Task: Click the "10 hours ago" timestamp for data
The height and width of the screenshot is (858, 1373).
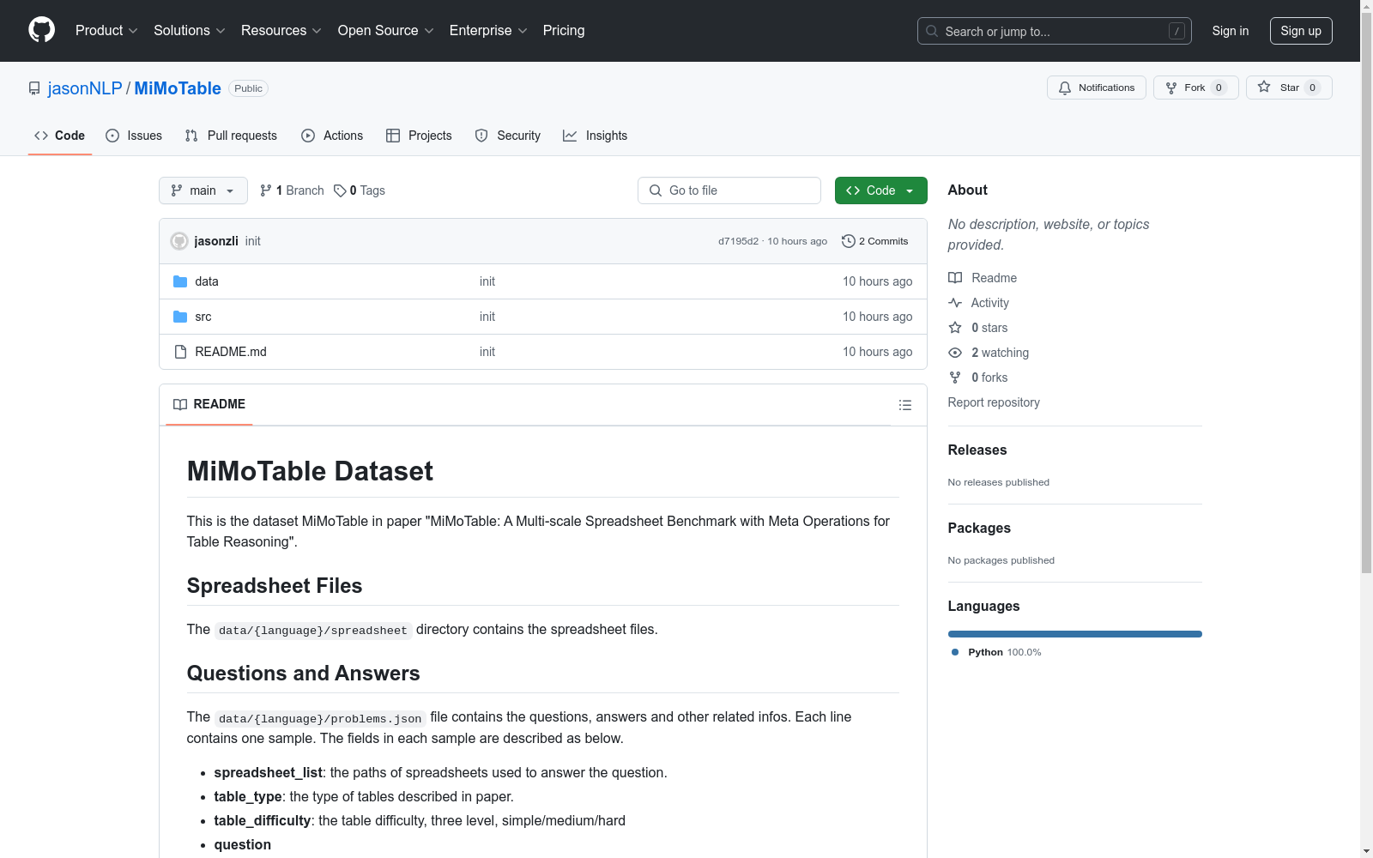Action: coord(877,281)
